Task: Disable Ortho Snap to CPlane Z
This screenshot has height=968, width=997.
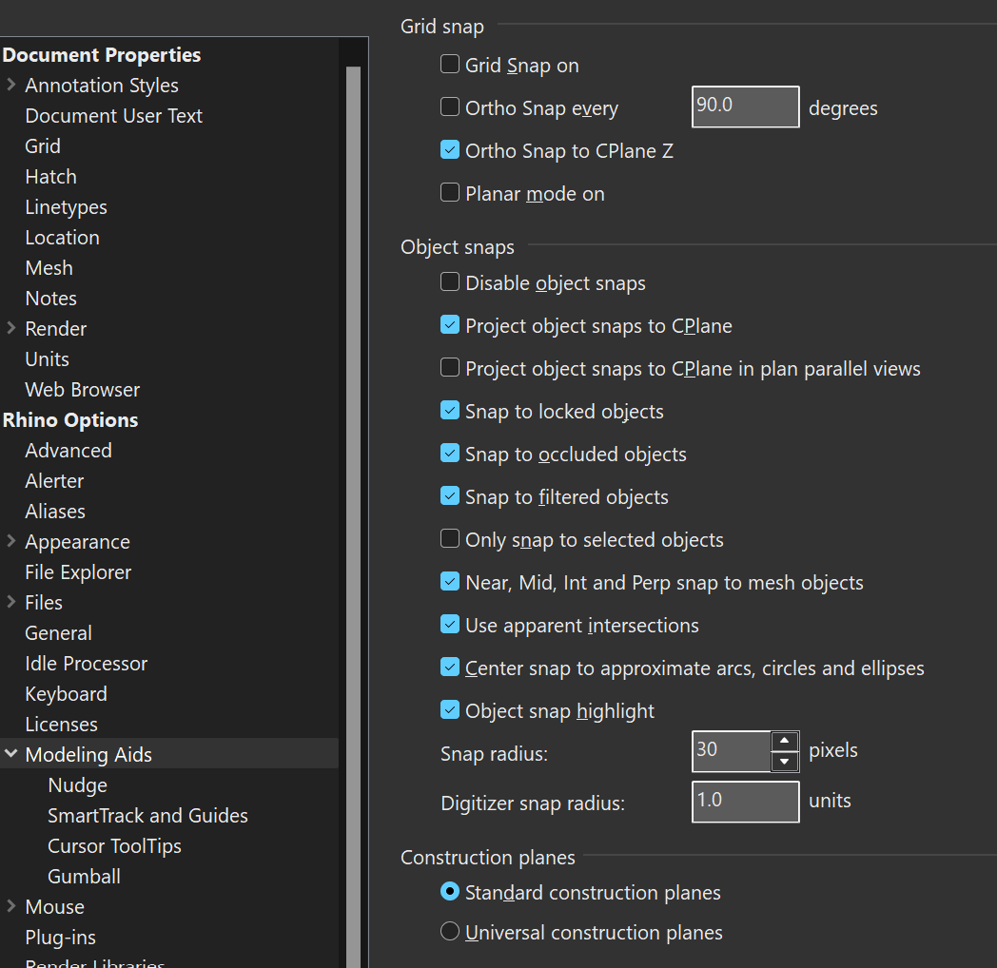Action: [450, 149]
